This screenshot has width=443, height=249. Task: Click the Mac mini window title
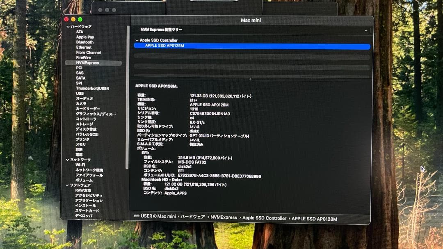point(251,21)
